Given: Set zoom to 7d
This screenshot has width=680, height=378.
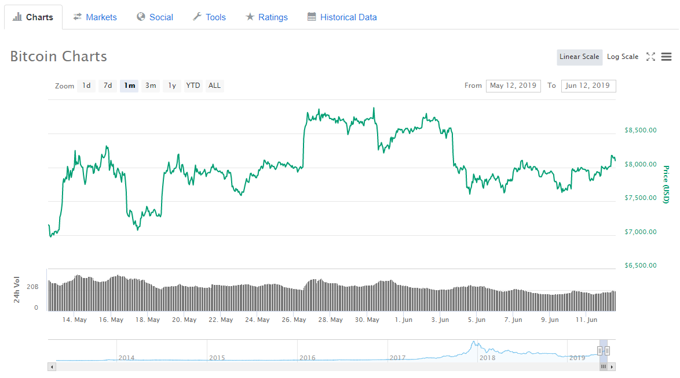Looking at the screenshot, I should click(108, 86).
